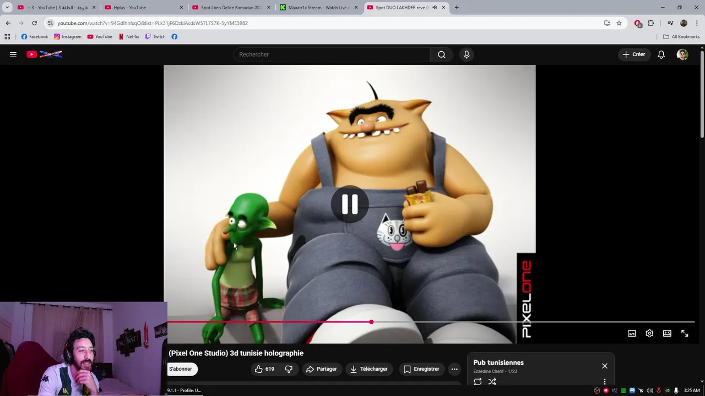
Task: Open tab search dropdown arrow
Action: (7, 8)
